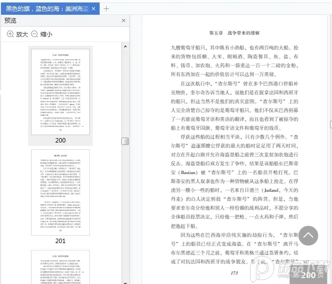Click the word Jutland in the text
The width and height of the screenshot is (332, 284).
click(271, 190)
